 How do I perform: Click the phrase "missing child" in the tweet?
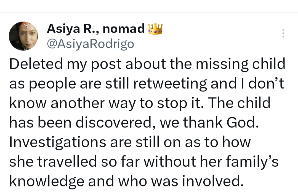coord(241,64)
